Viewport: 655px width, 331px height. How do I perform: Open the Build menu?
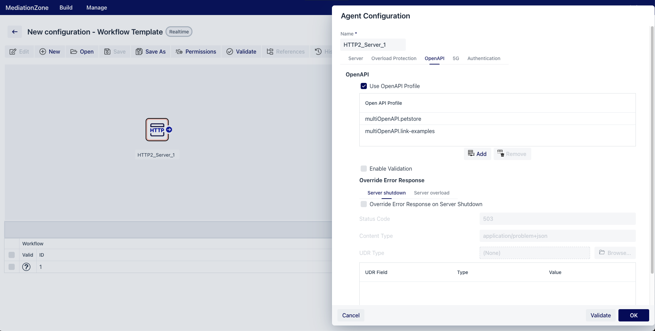tap(66, 8)
